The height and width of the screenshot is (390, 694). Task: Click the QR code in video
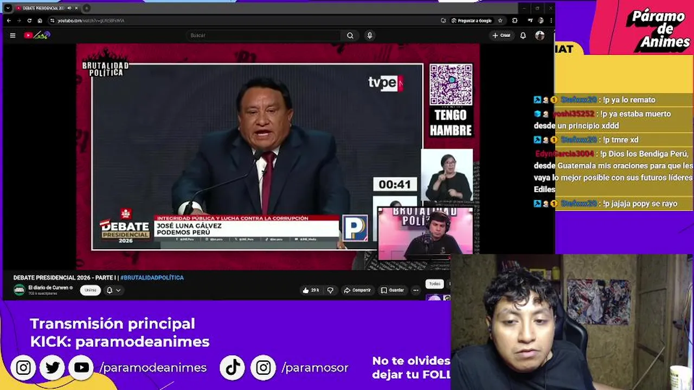(x=451, y=84)
